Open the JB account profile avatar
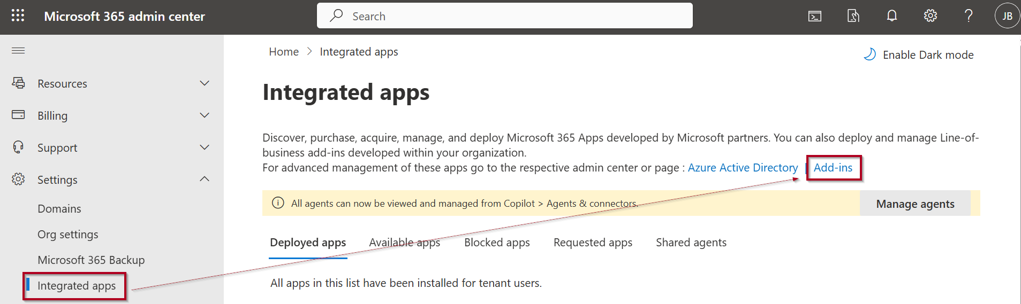This screenshot has height=304, width=1021. [1007, 15]
